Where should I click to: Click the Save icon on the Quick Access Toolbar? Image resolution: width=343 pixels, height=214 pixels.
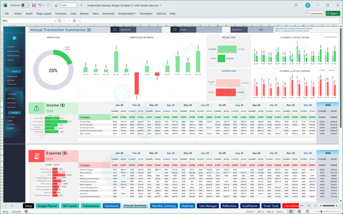[34, 5]
